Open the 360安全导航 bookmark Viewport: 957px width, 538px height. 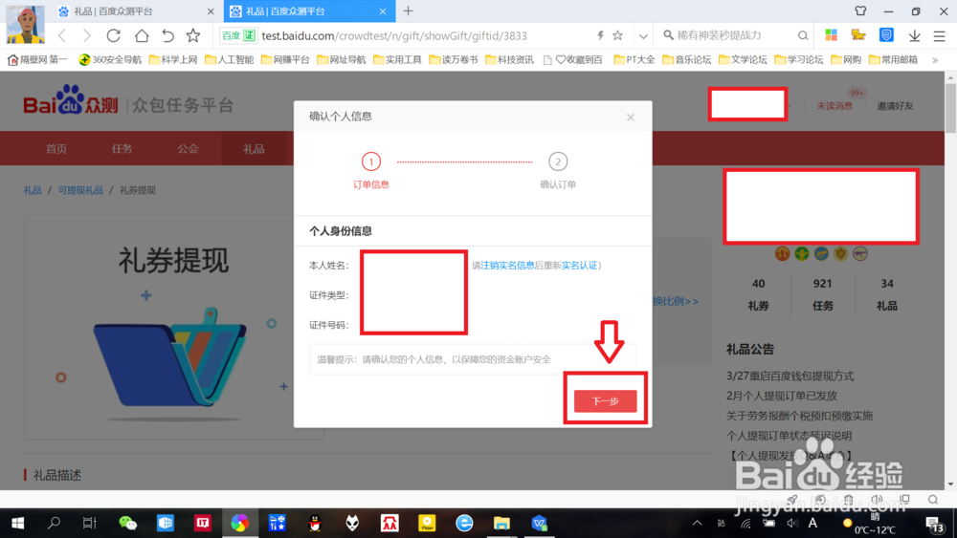click(110, 59)
